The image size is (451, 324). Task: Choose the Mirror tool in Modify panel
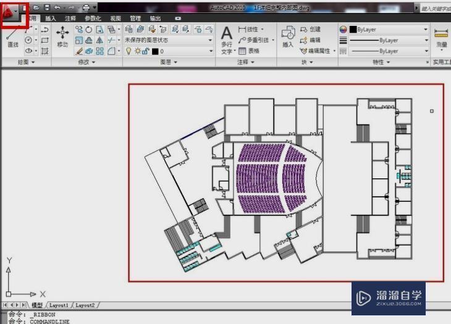click(99, 40)
